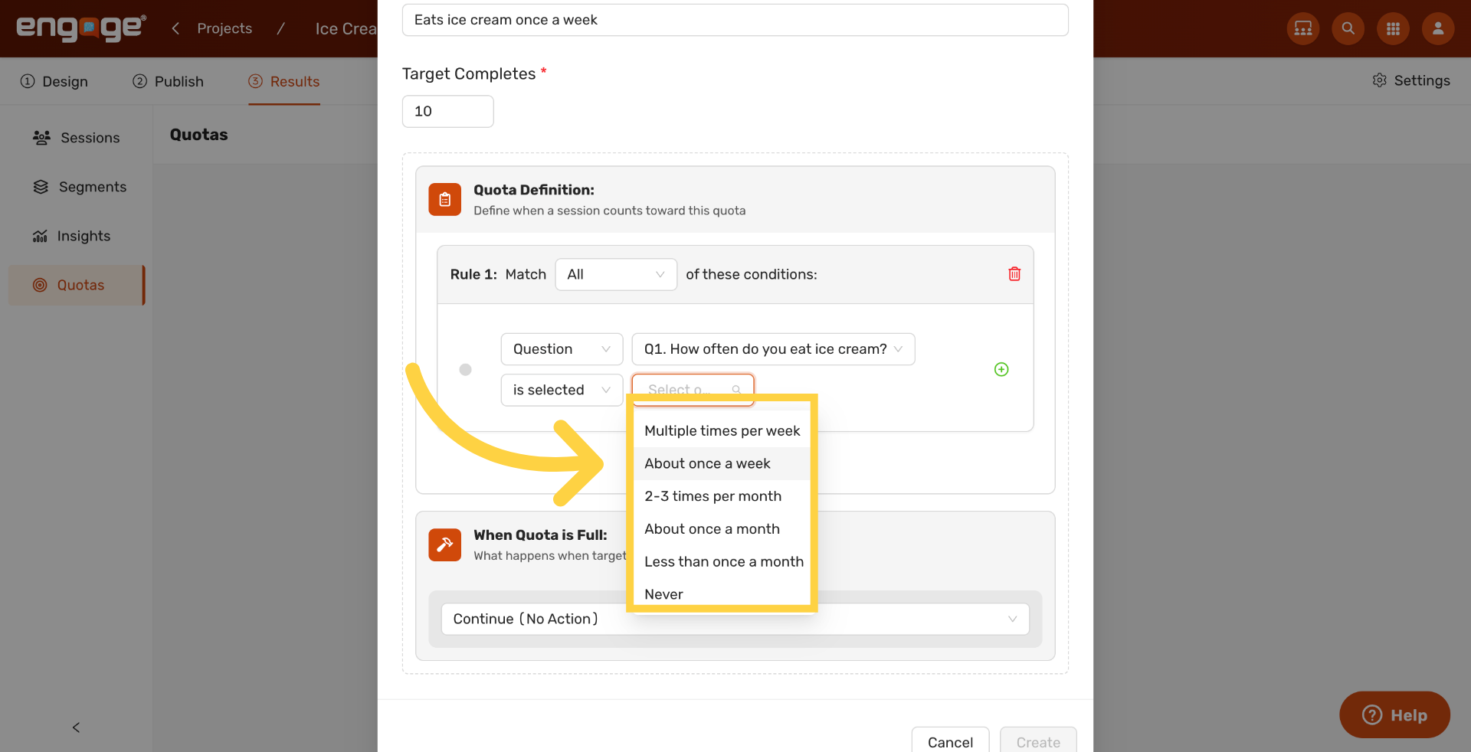The width and height of the screenshot is (1471, 752).
Task: Select the 'Never' option
Action: (x=722, y=594)
